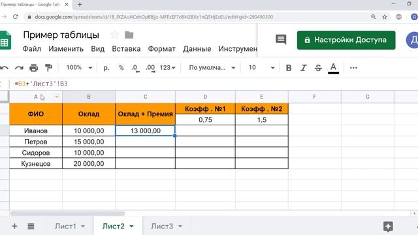Image resolution: width=418 pixels, height=235 pixels.
Task: Open the Explore button at bottom right
Action: (388, 227)
